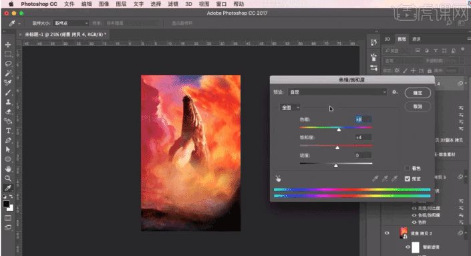
Task: Select the Ellipse shape tool
Action: 8,159
